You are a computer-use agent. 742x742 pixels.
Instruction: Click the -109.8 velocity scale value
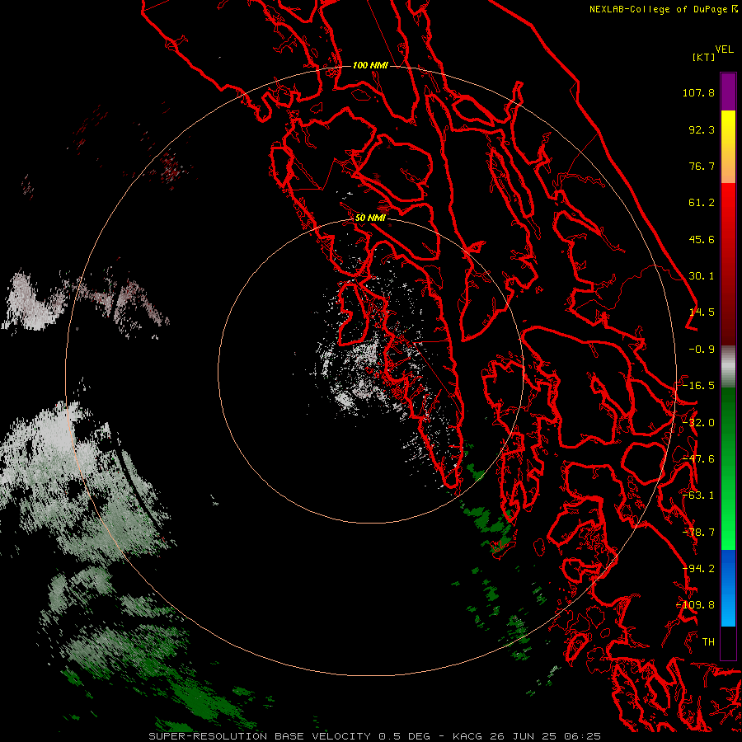(x=696, y=605)
